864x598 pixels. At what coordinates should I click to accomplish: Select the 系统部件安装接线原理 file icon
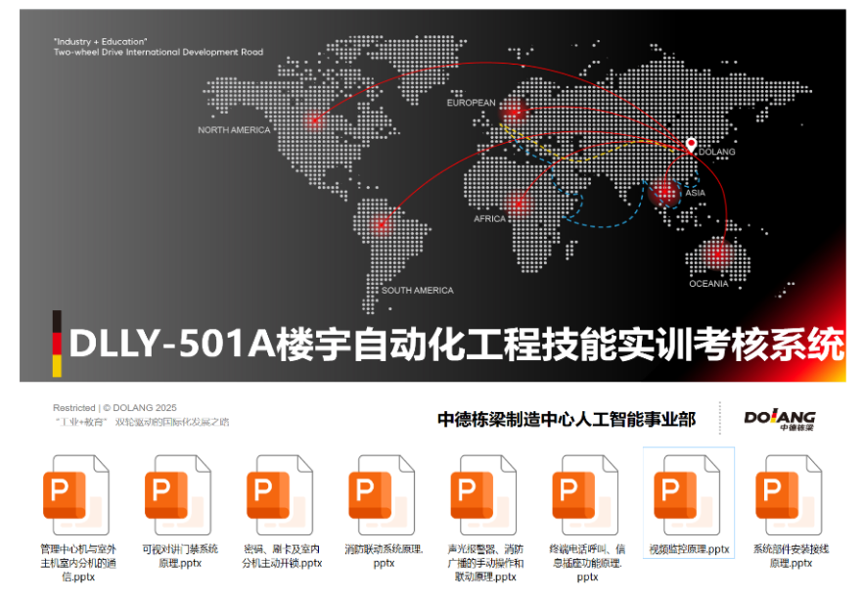click(x=789, y=494)
